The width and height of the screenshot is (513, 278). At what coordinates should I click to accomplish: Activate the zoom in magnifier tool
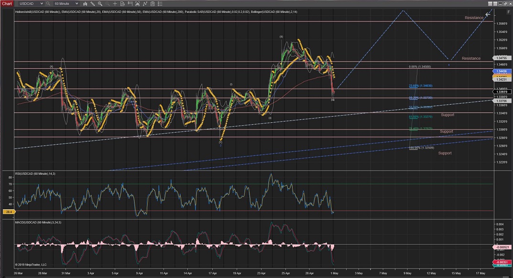[x=100, y=4]
